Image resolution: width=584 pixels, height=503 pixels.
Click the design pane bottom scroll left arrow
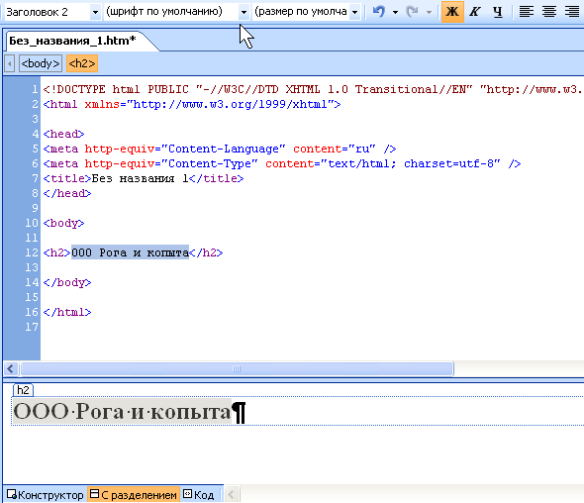tap(231, 495)
